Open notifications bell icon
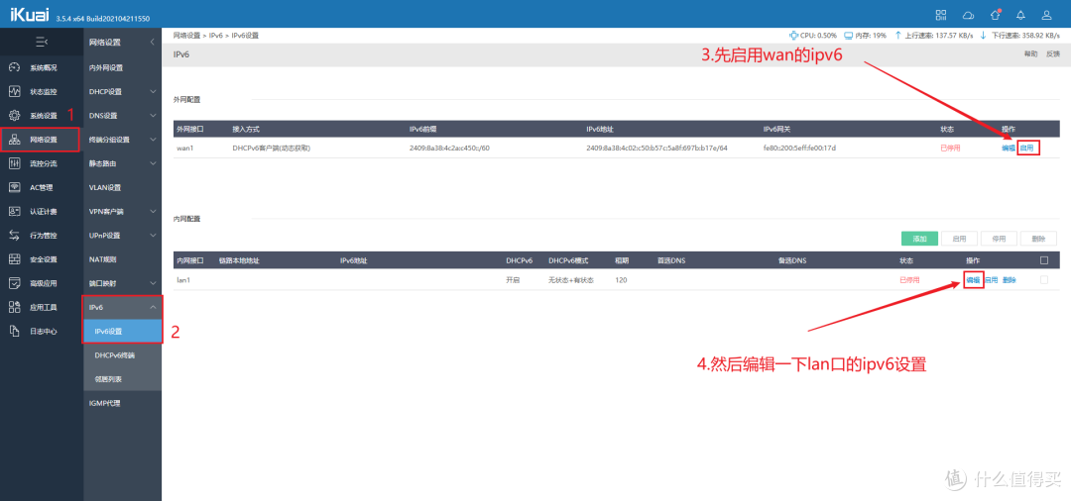1071x501 pixels. pyautogui.click(x=1020, y=14)
